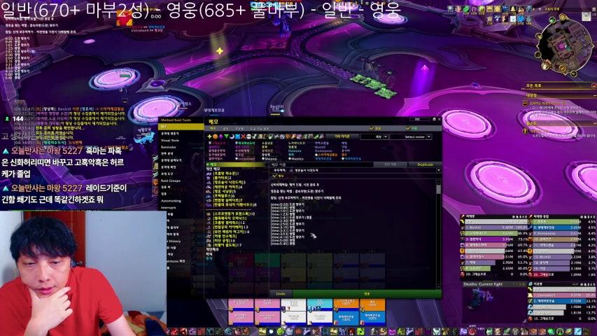This screenshot has height=336, width=597.
Task: Click the 'Deaths: Current fight' meter title
Action: coord(483,284)
